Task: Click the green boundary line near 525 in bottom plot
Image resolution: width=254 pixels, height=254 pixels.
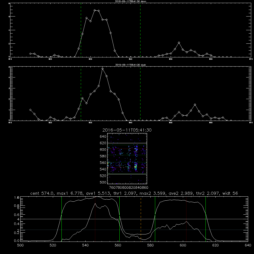Action: 61,219
